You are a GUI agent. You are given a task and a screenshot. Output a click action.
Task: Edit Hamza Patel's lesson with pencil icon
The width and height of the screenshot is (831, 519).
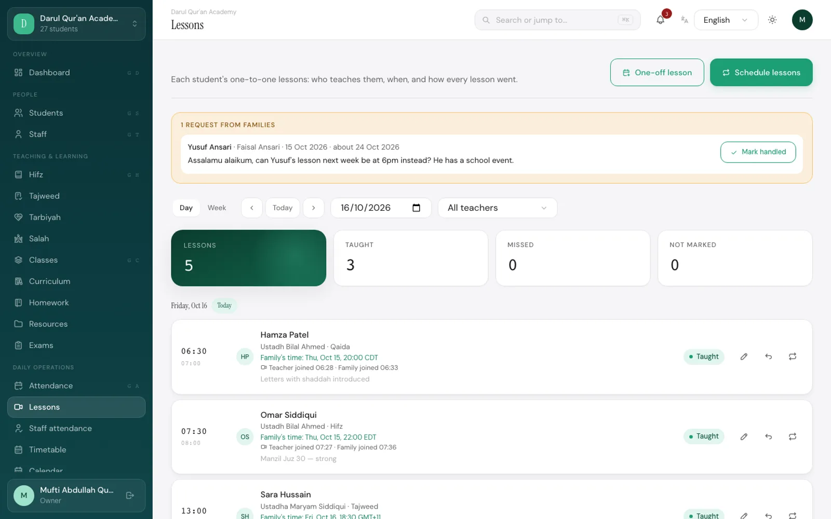click(x=744, y=357)
